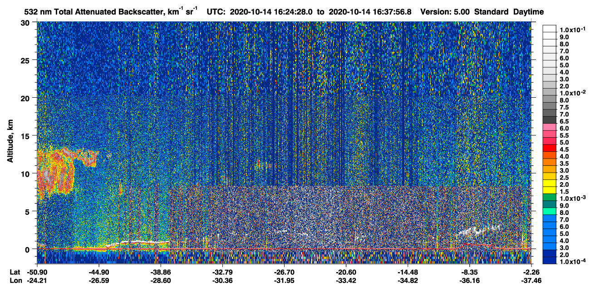The image size is (590, 303).
Task: Select the light pink swatch in colorbar
Action: tap(550, 128)
